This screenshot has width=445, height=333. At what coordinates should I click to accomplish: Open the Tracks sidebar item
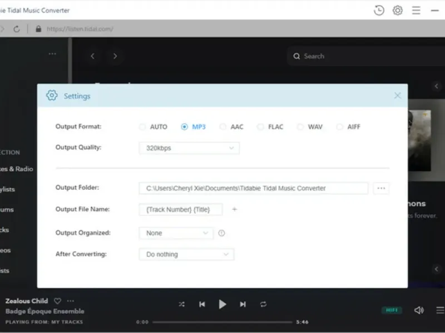tap(4, 230)
